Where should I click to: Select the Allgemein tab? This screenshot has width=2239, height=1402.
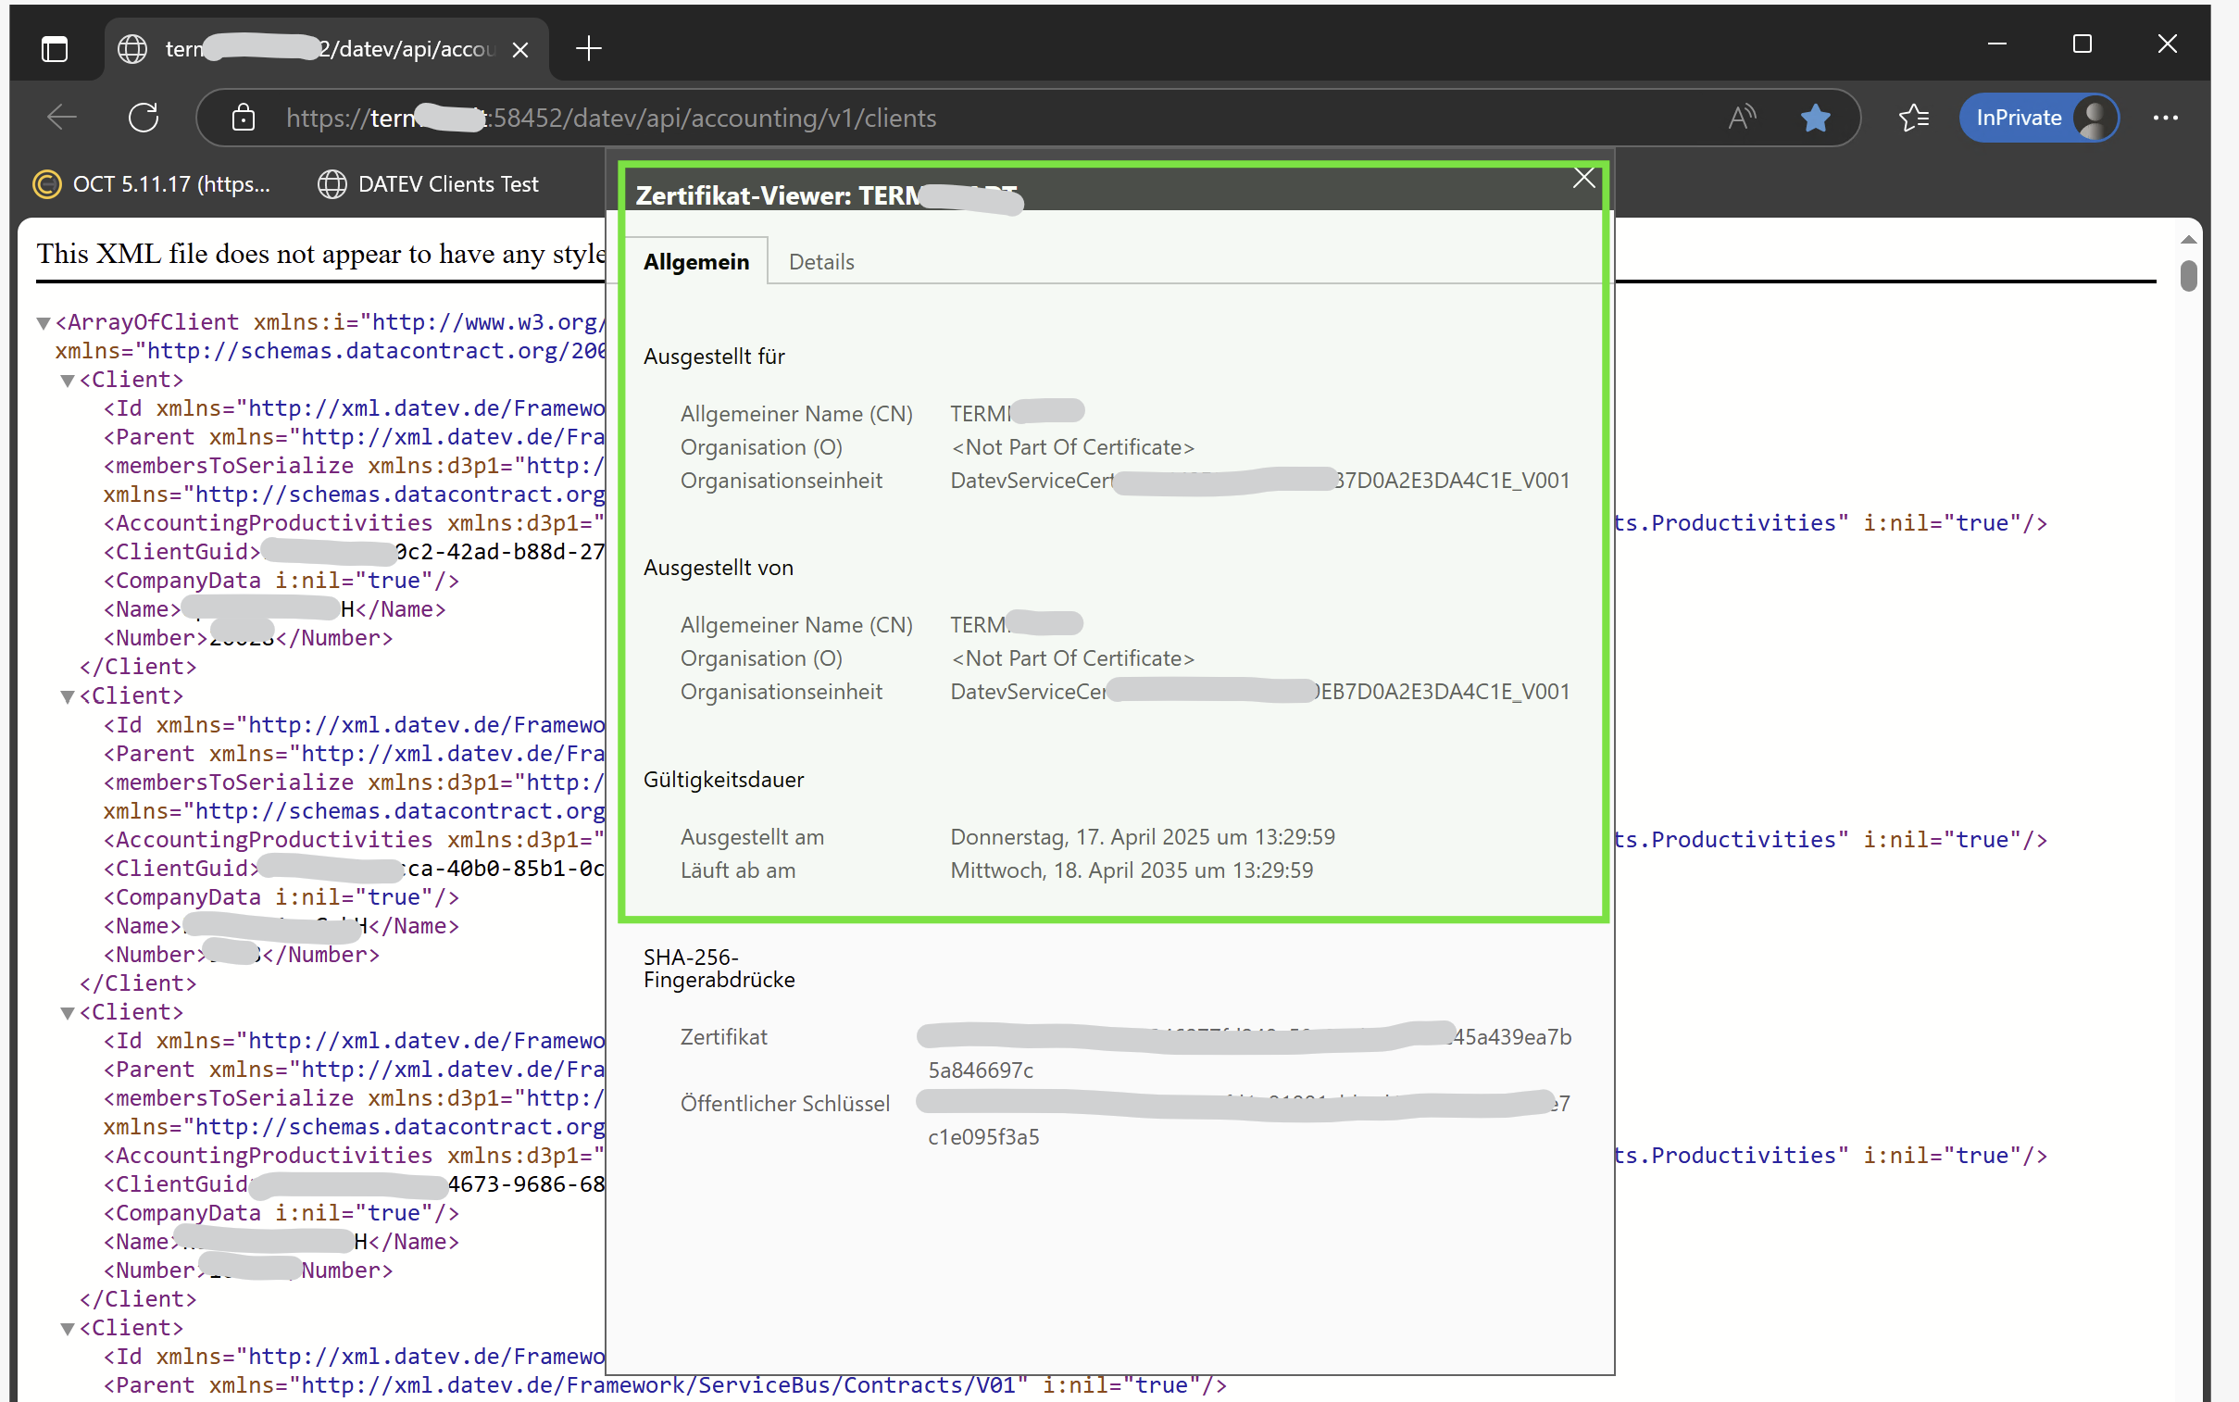(x=696, y=261)
